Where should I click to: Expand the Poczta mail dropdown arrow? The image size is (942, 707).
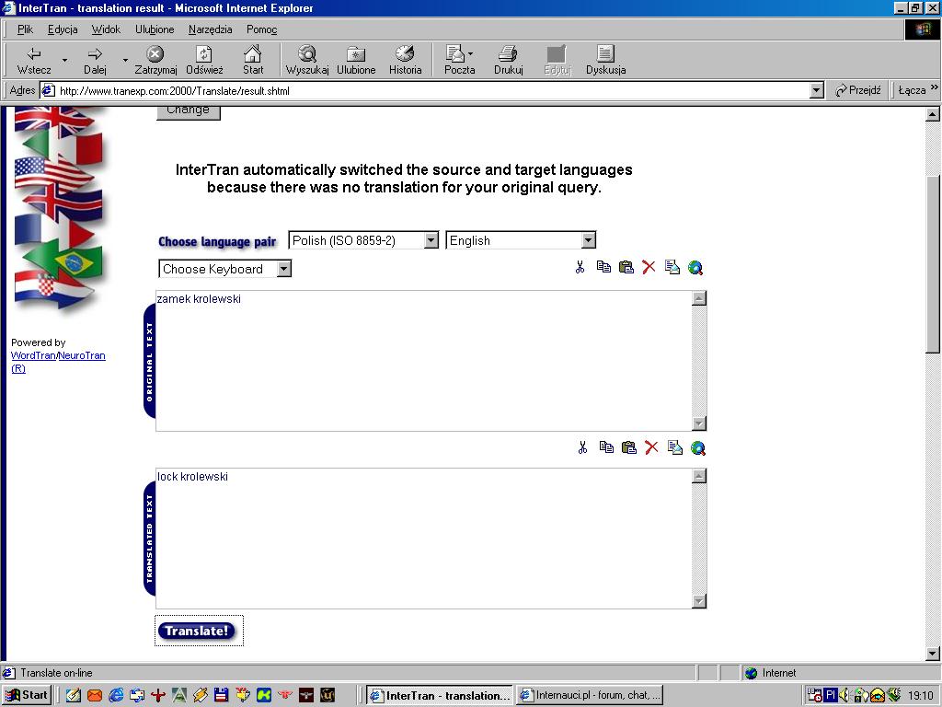[470, 53]
